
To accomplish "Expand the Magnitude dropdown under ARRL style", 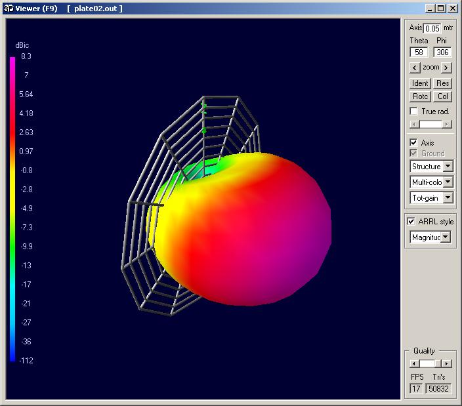I will tap(446, 237).
